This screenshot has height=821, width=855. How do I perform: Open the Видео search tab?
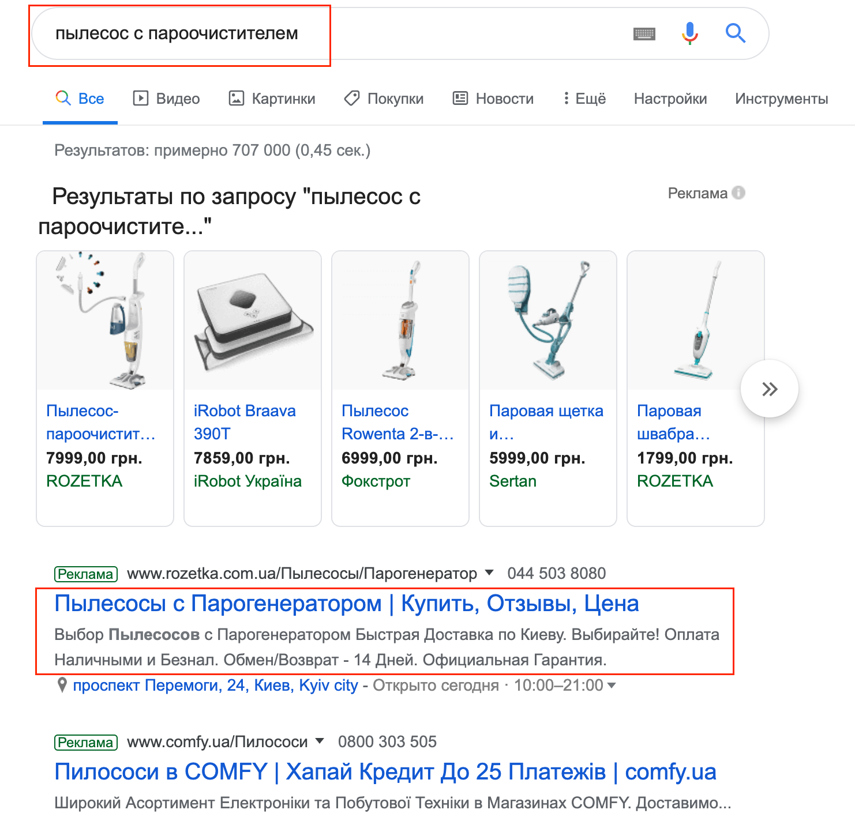tap(166, 99)
